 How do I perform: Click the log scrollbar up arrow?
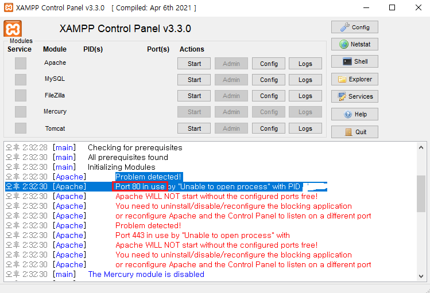421,147
